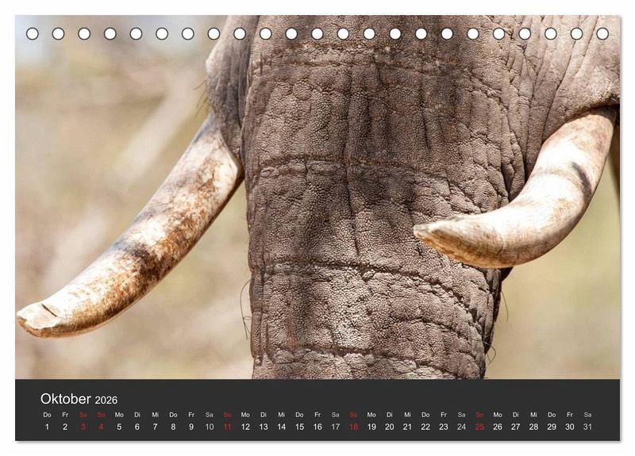Select date 3, the red holiday Saturday
The width and height of the screenshot is (635, 456).
[83, 427]
